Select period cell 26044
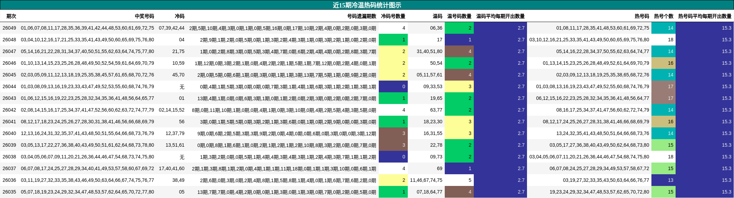 (9, 86)
